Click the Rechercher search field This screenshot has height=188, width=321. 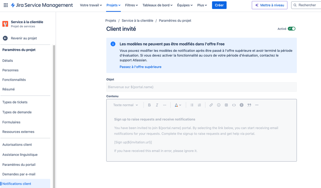(306, 5)
